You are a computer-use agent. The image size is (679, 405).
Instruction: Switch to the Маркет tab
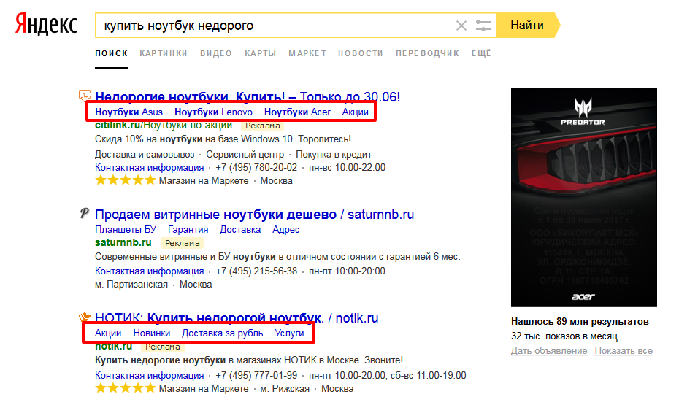(x=307, y=53)
